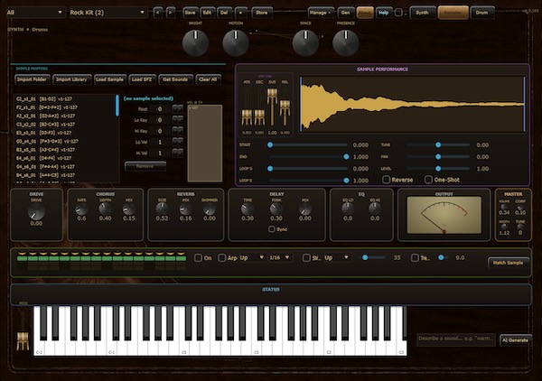Enable the One-Shot checkbox
542x381 pixels.
pyautogui.click(x=428, y=180)
